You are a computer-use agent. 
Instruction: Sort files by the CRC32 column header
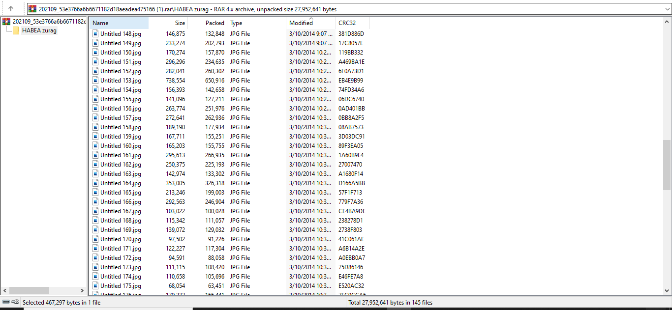[x=353, y=23]
